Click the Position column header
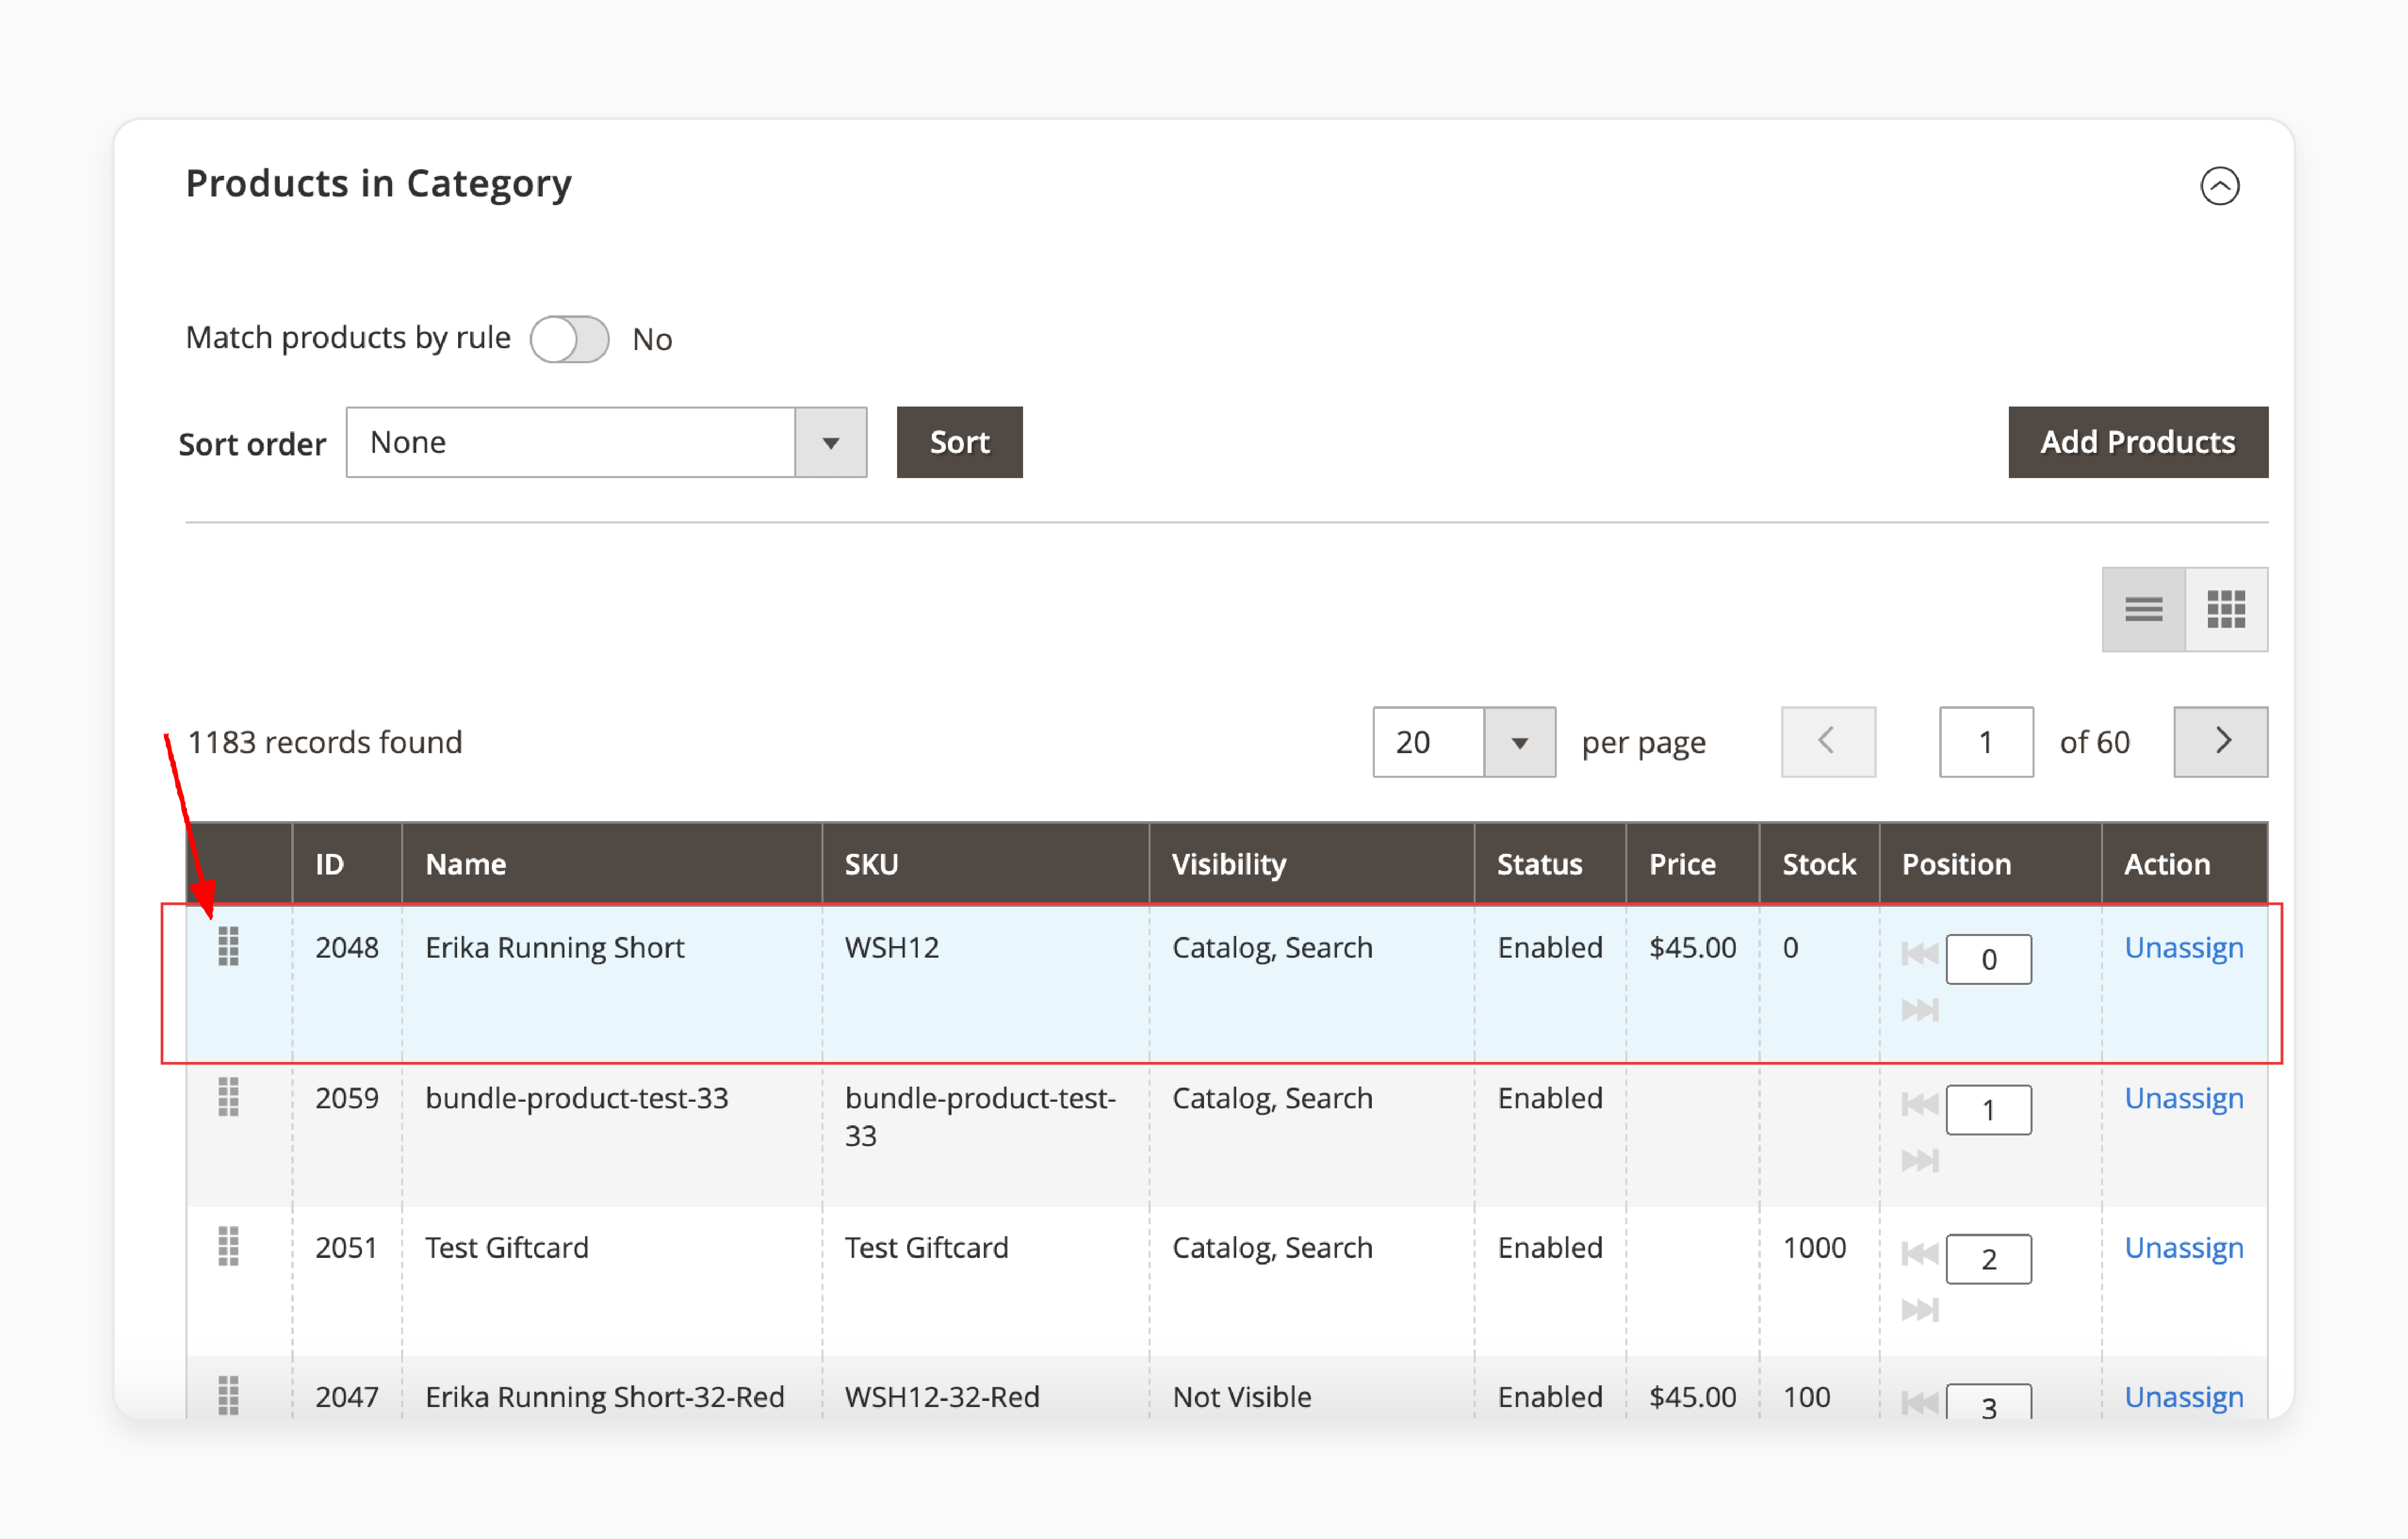The image size is (2408, 1539). 1990,863
